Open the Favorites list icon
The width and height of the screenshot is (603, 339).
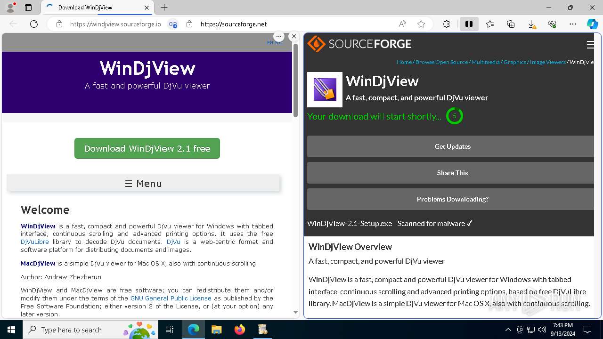tap(490, 24)
